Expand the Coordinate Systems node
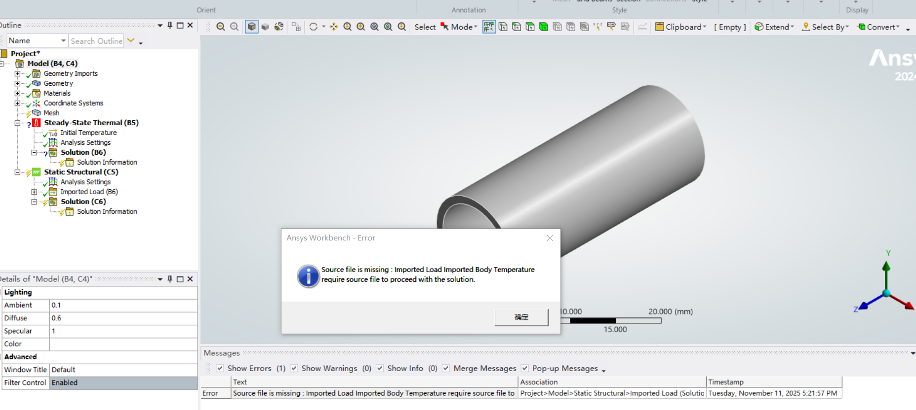Viewport: 916px width, 410px height. click(x=17, y=103)
